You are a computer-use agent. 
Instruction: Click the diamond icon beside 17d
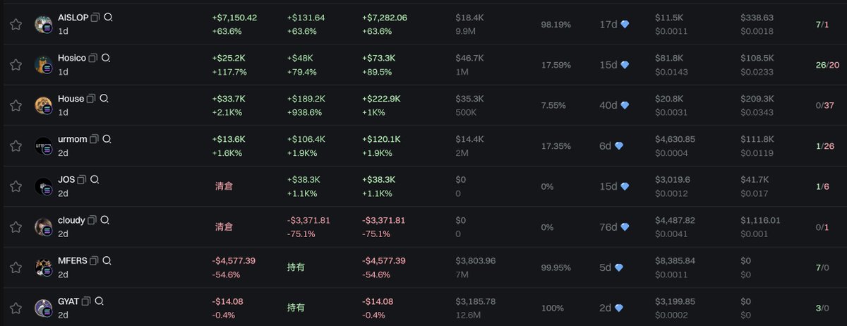[625, 24]
